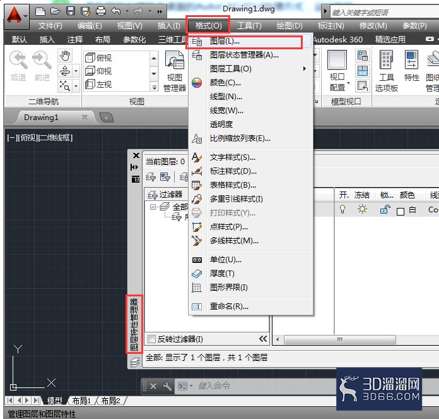
Task: Switch to the 注释 ribbon tab
Action: (75, 40)
